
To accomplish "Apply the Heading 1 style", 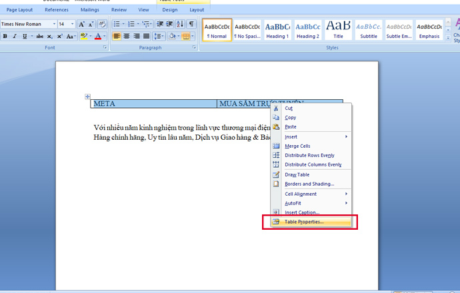I will [x=277, y=30].
